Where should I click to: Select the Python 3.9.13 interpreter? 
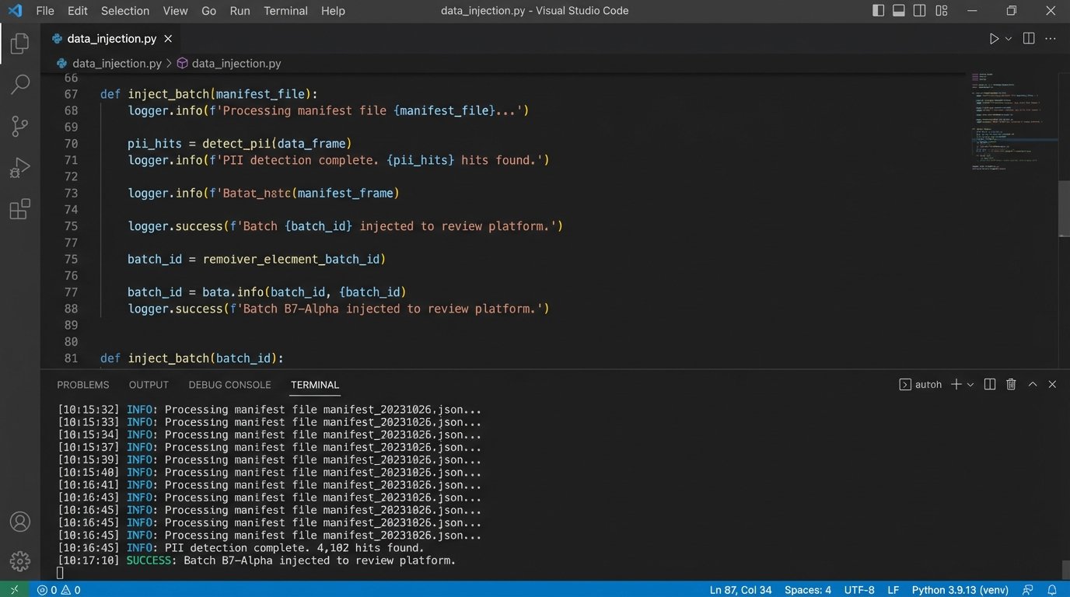coord(960,589)
